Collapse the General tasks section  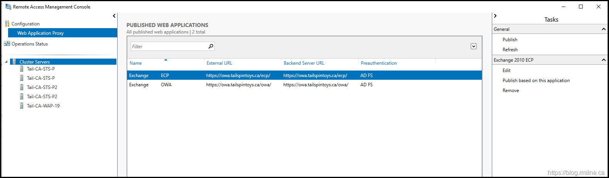pyautogui.click(x=604, y=29)
